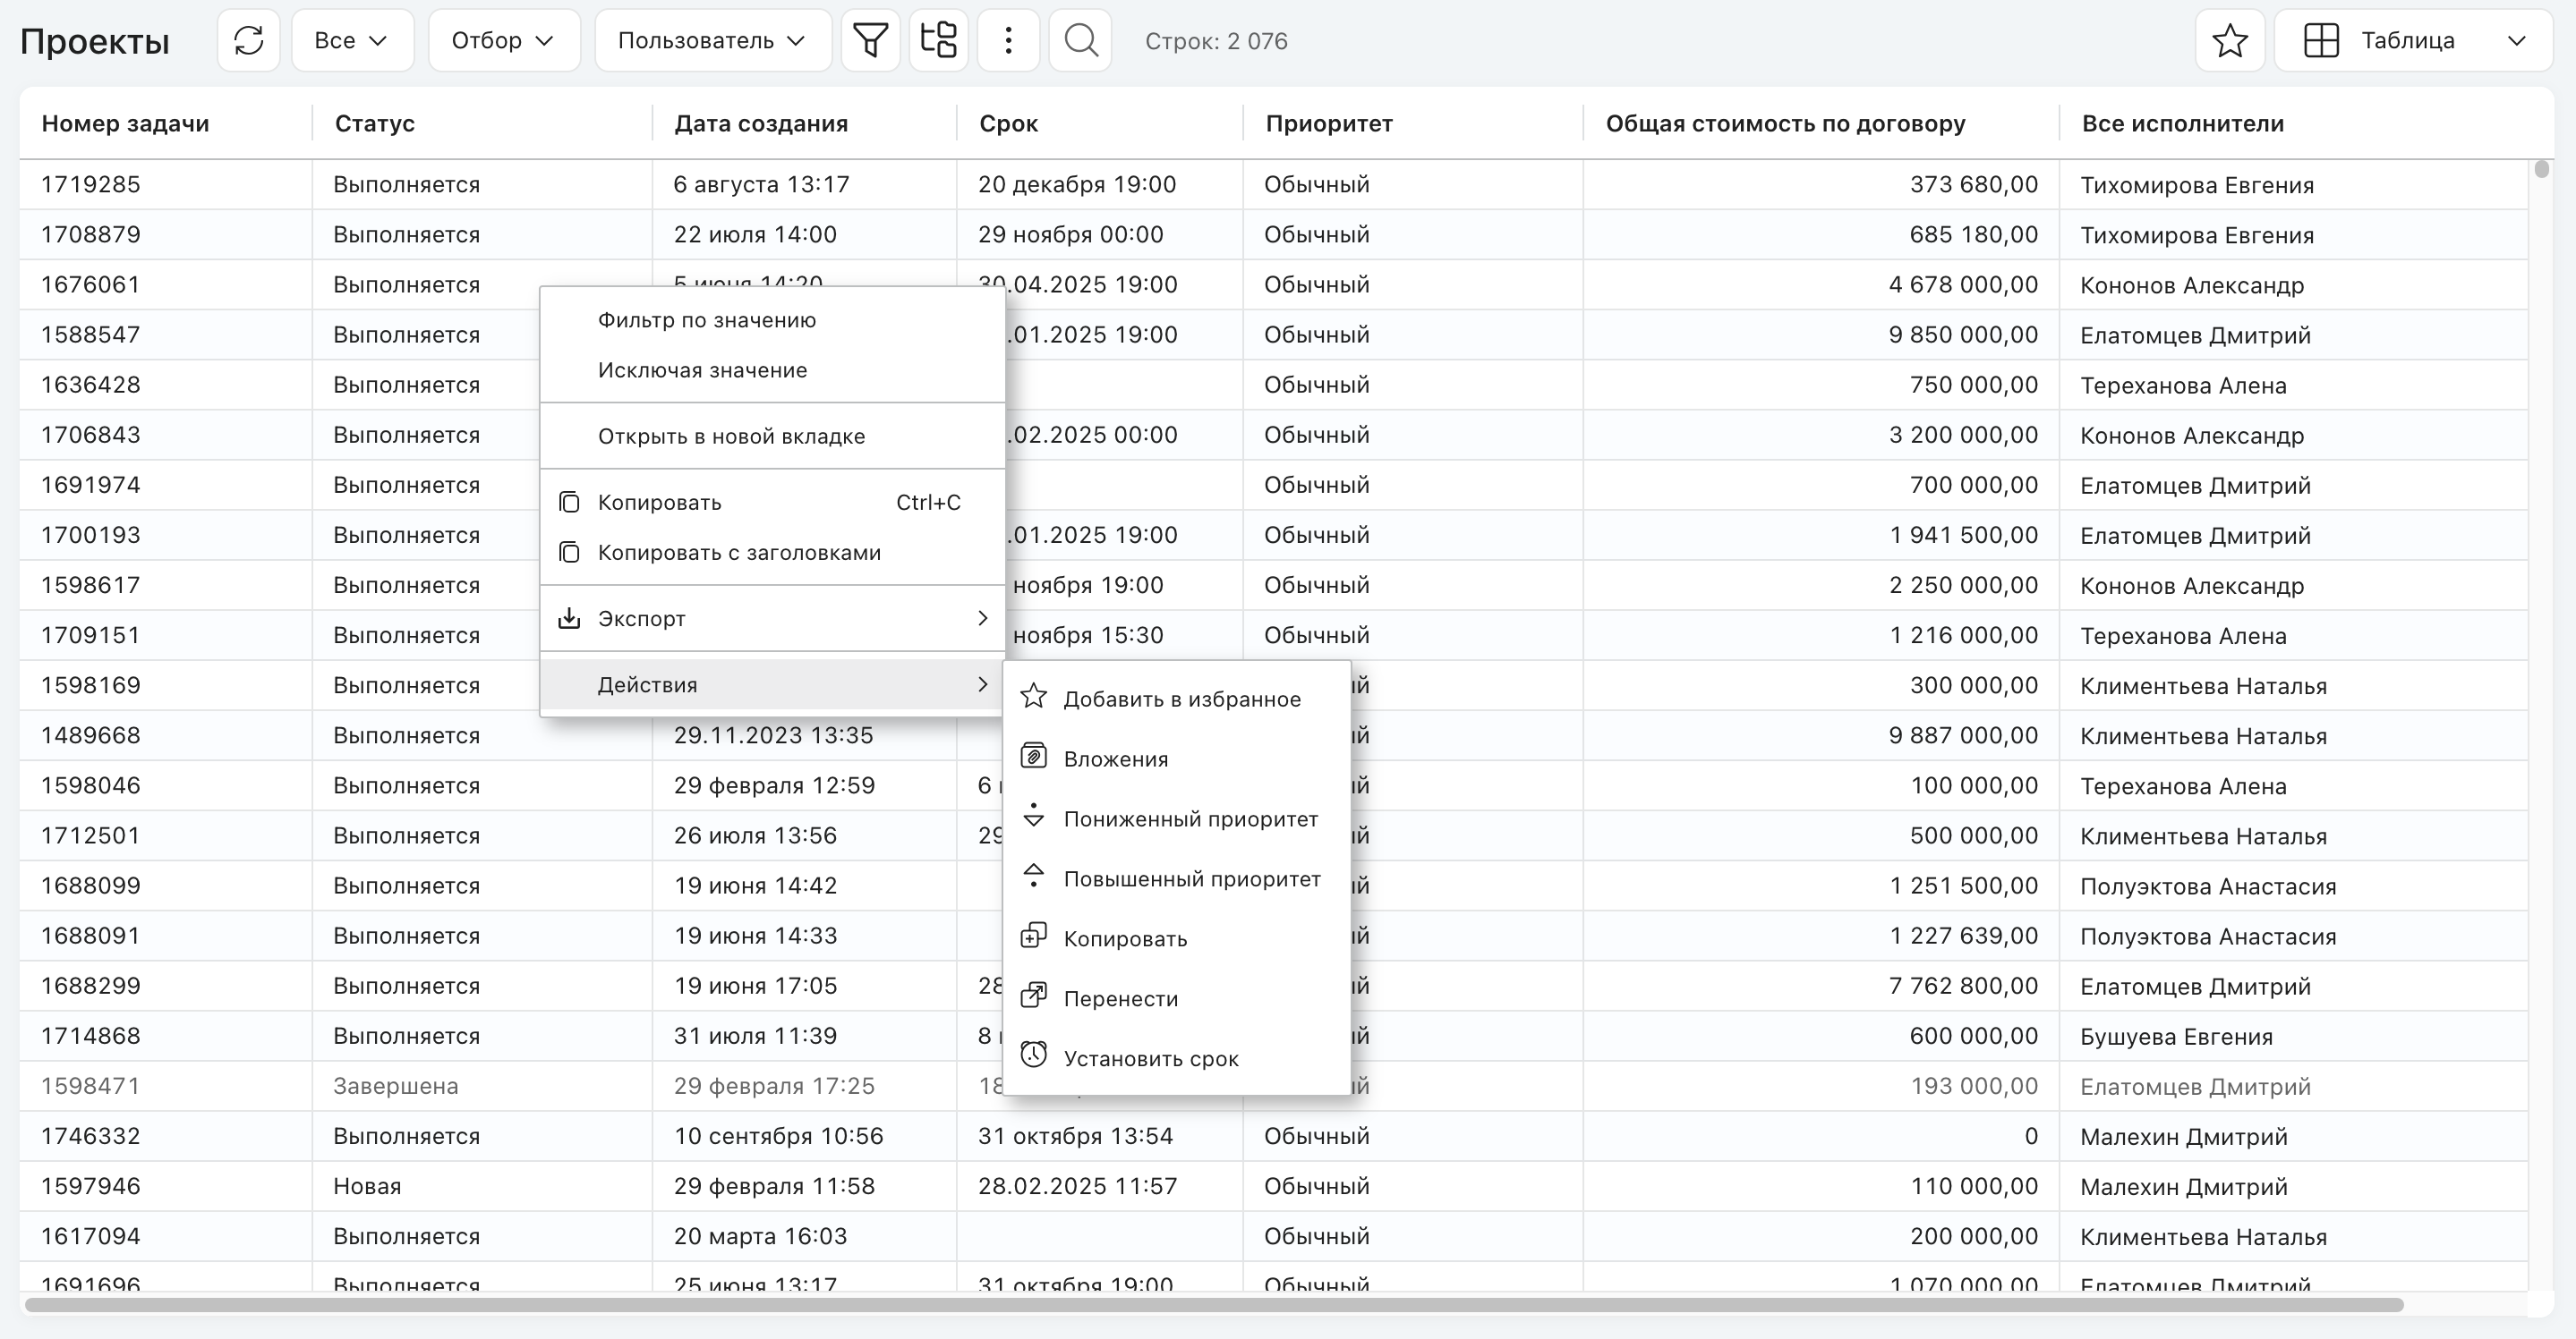Choose Добавить в избранное
The height and width of the screenshot is (1339, 2576).
click(1177, 699)
